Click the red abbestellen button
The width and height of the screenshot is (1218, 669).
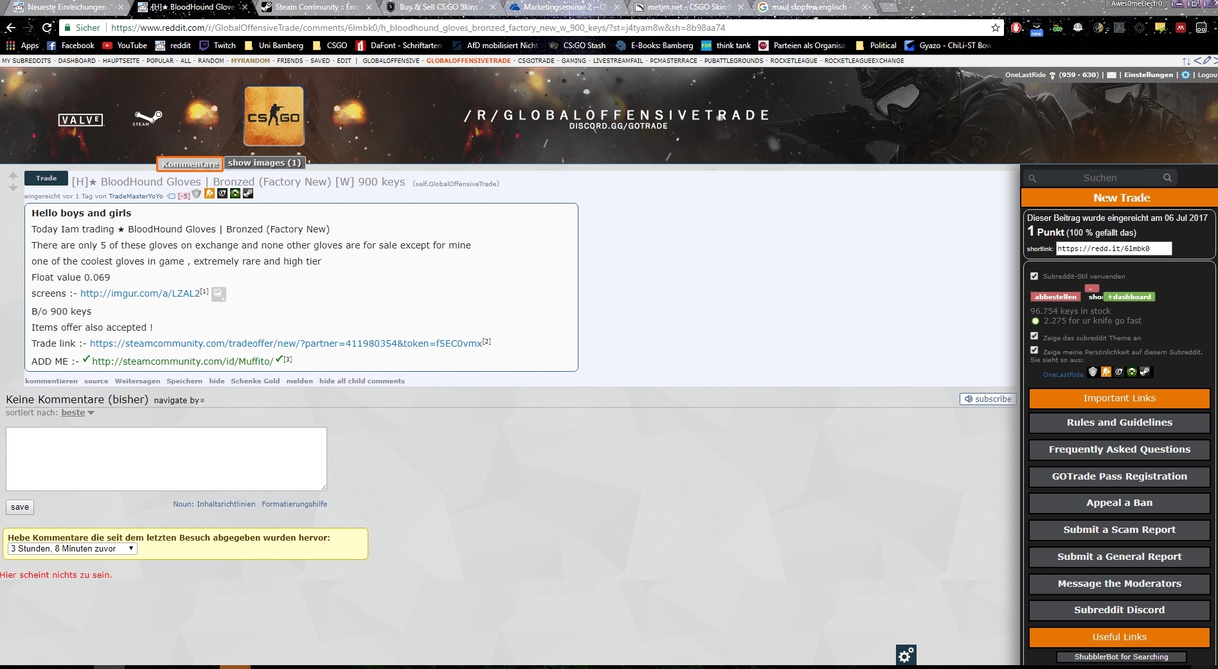click(x=1055, y=297)
